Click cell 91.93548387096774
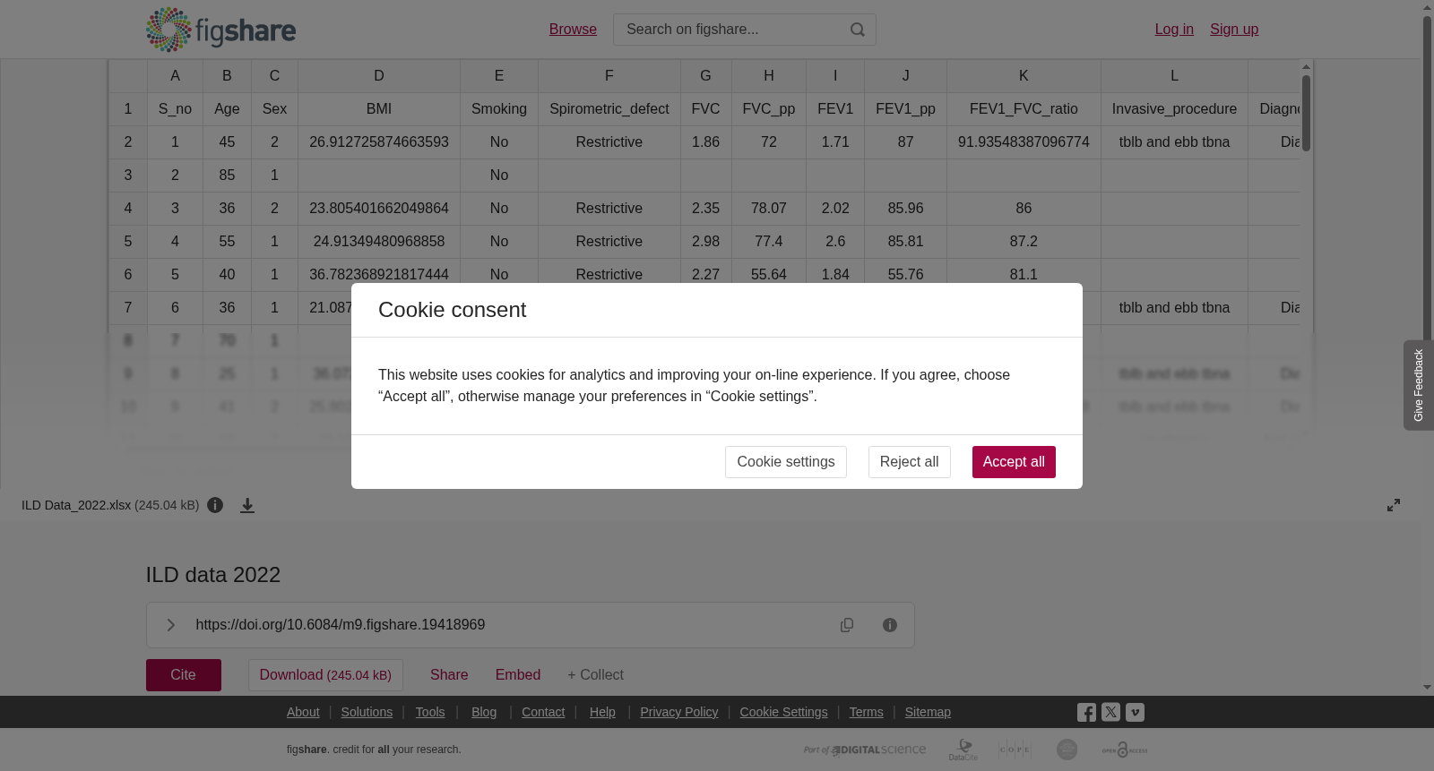 pyautogui.click(x=1024, y=142)
